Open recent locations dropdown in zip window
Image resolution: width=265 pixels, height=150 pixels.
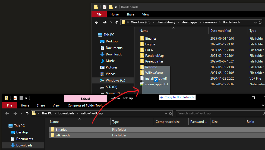21,113
